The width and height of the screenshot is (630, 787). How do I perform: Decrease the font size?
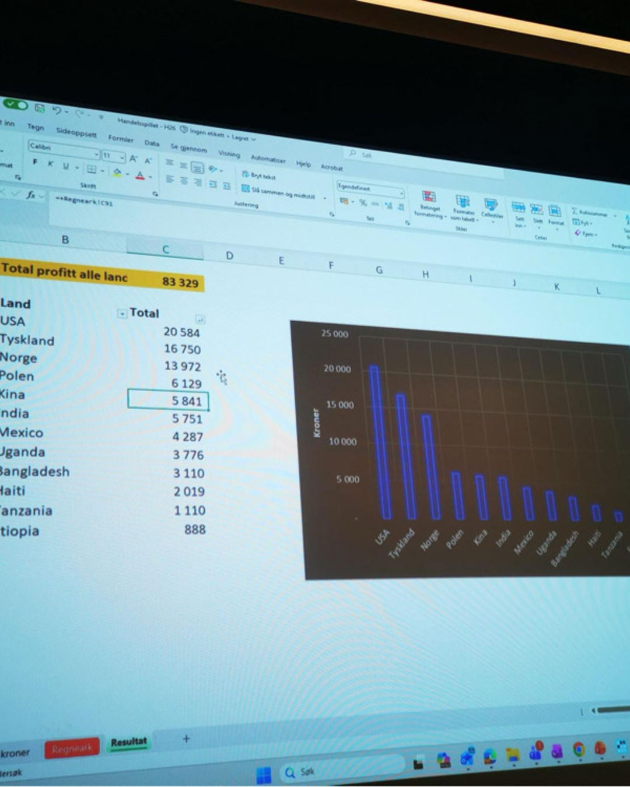[148, 160]
